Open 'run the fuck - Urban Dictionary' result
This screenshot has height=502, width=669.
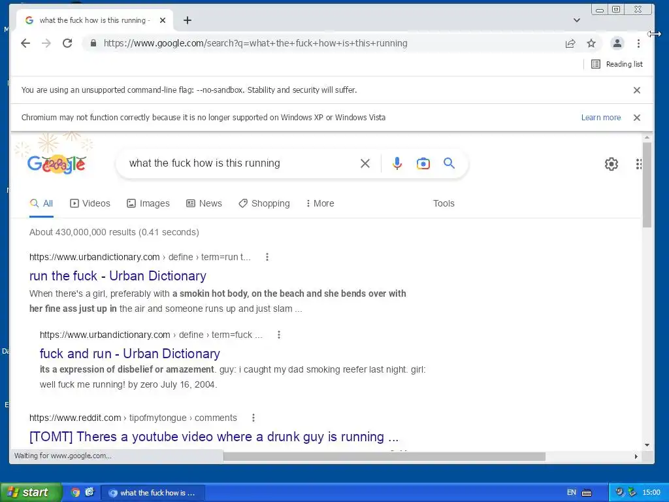tap(118, 276)
